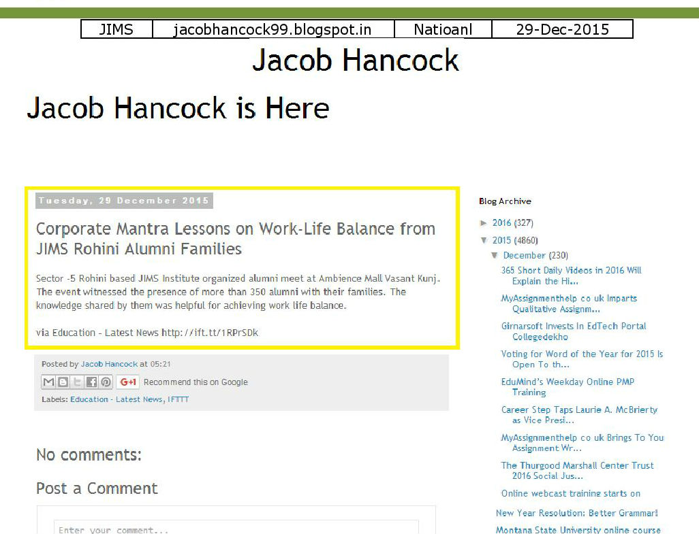
Task: Open '365 Short Daily Videos' archive post
Action: [x=571, y=271]
